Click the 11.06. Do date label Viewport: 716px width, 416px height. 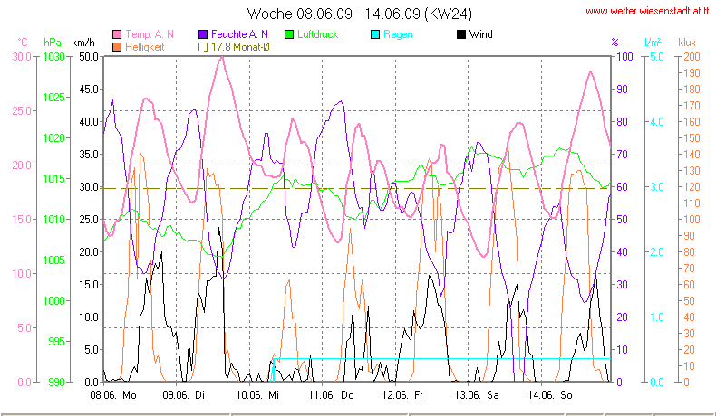tap(331, 395)
